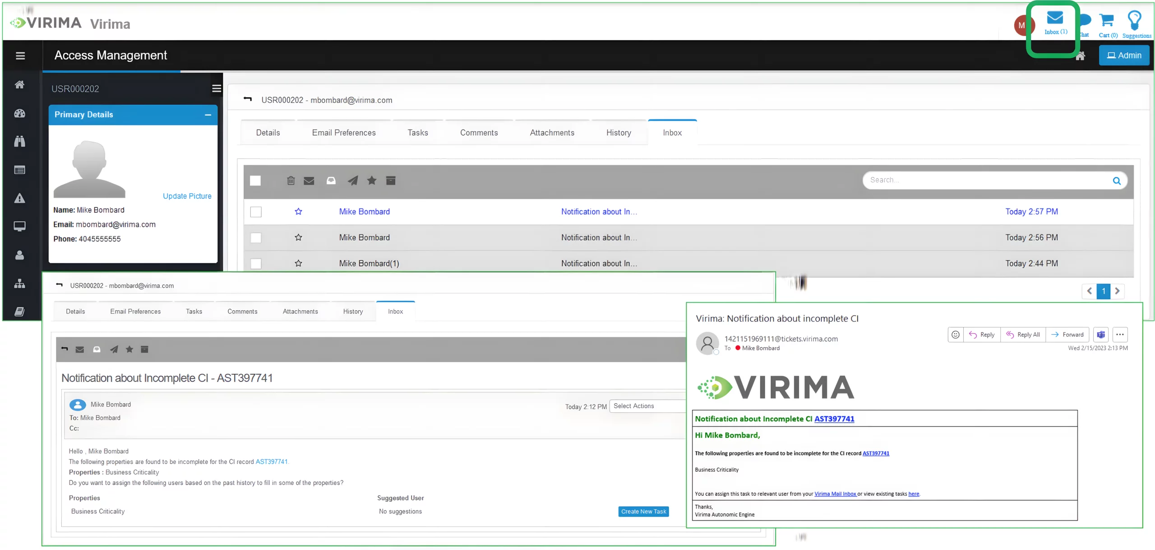Image resolution: width=1155 pixels, height=550 pixels.
Task: Check the first Mike Bombard message checkbox
Action: click(256, 211)
